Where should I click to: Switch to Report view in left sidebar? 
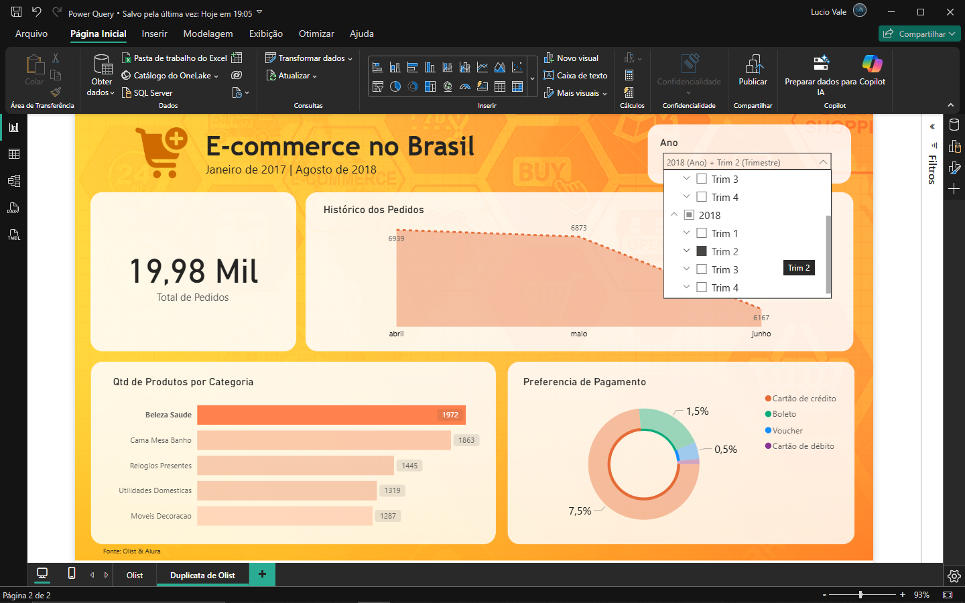coord(14,127)
